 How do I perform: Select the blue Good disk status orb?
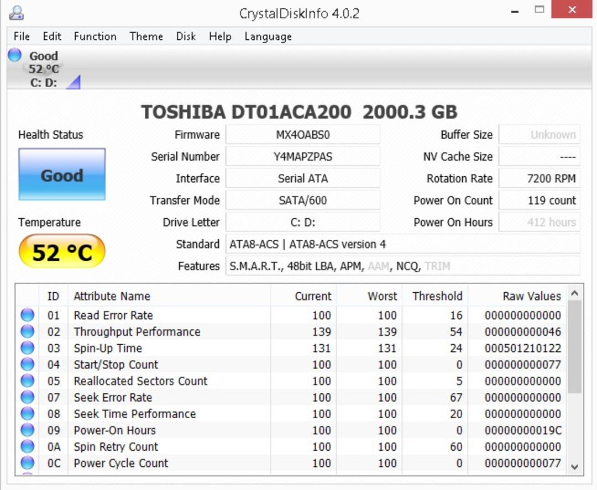[x=15, y=55]
